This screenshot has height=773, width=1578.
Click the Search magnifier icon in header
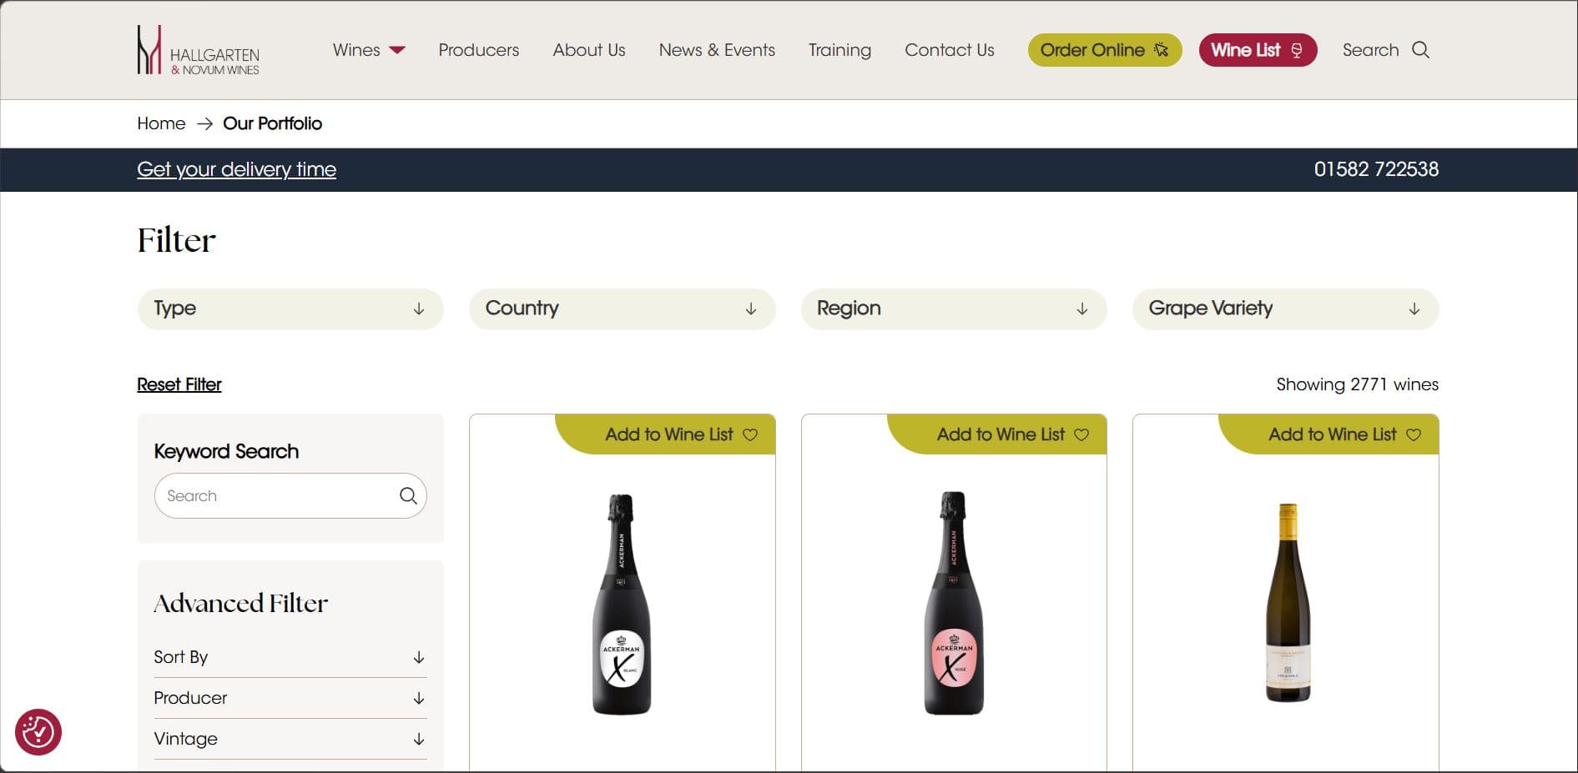coord(1420,50)
